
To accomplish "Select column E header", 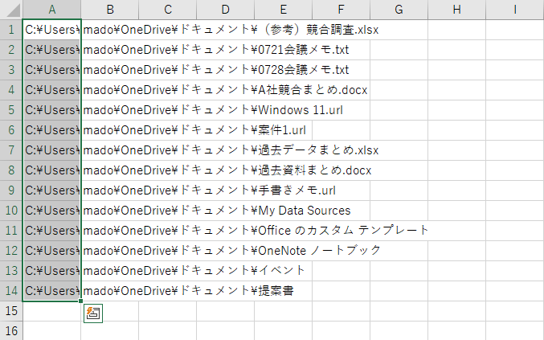I will 284,10.
